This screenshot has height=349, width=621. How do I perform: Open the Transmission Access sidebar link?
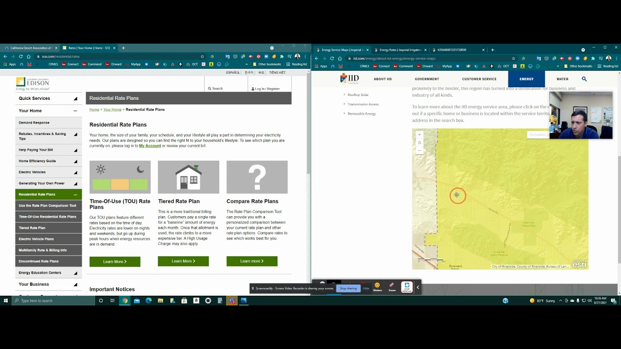point(363,104)
